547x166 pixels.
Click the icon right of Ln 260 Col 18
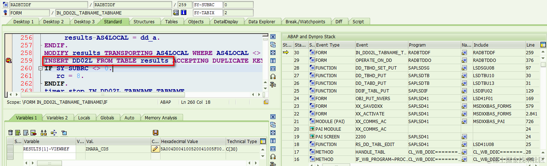tap(266, 102)
